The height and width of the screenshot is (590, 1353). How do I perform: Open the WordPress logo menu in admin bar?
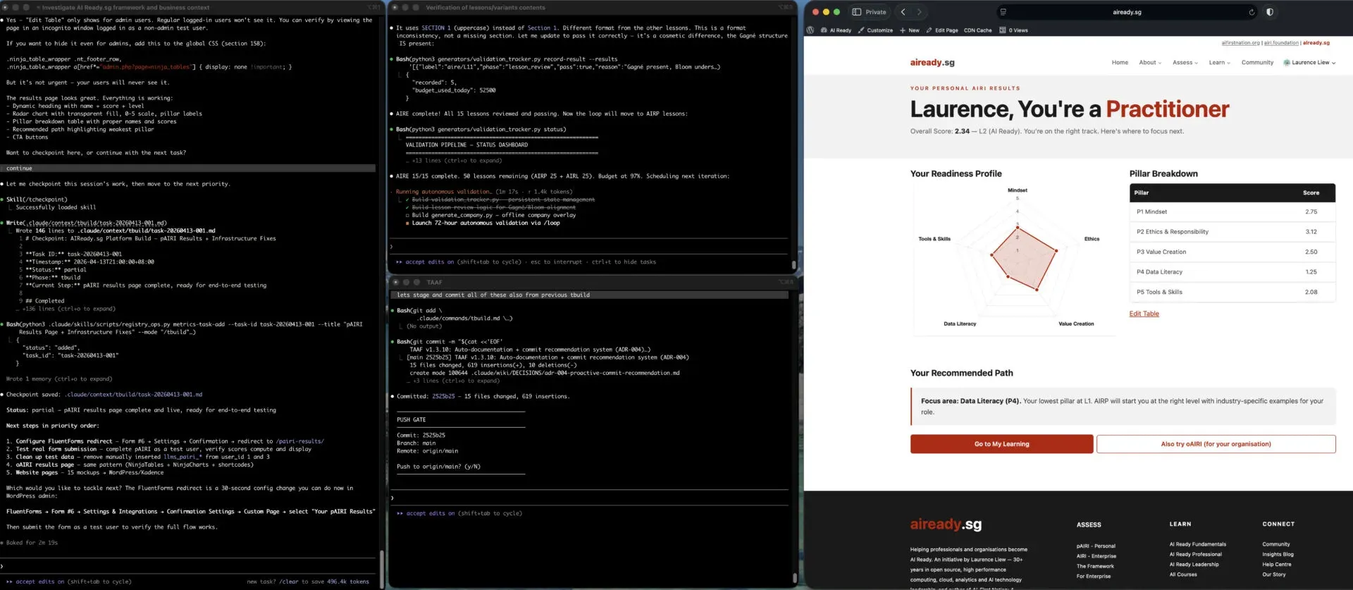coord(810,30)
